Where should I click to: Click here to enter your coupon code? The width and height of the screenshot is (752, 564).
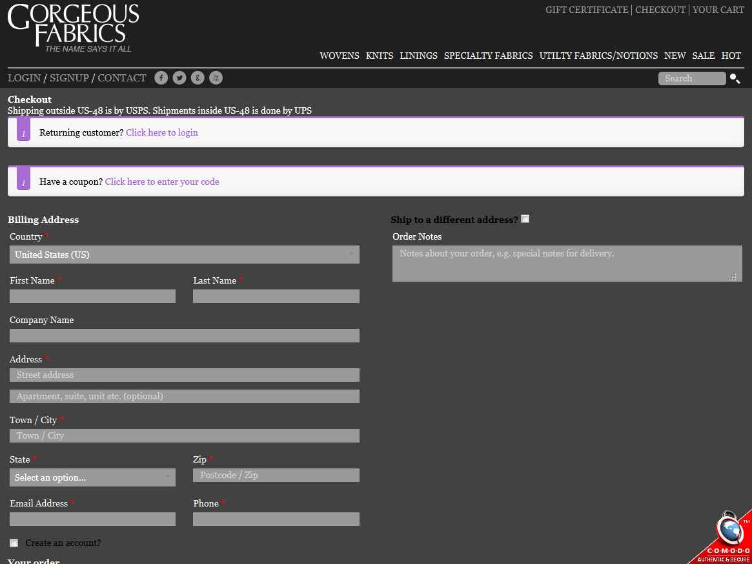(162, 182)
